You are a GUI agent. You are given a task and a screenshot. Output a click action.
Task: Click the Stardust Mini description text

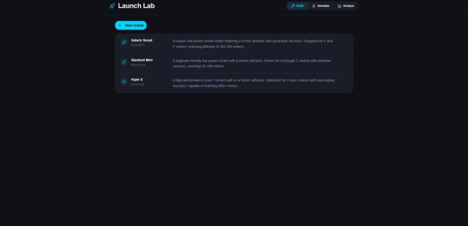tap(252, 63)
